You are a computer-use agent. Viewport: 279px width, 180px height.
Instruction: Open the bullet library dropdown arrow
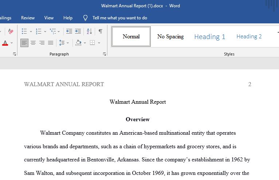[x=31, y=31]
